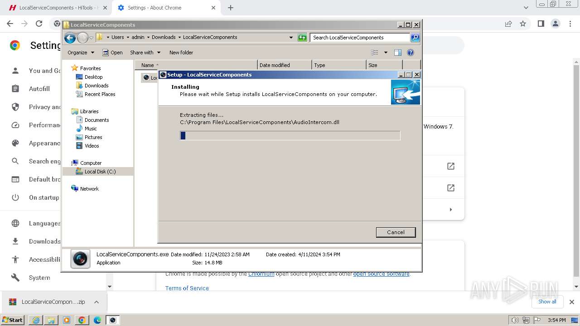Switch to Settings About Chrome tab
This screenshot has height=326, width=580.
tap(166, 8)
